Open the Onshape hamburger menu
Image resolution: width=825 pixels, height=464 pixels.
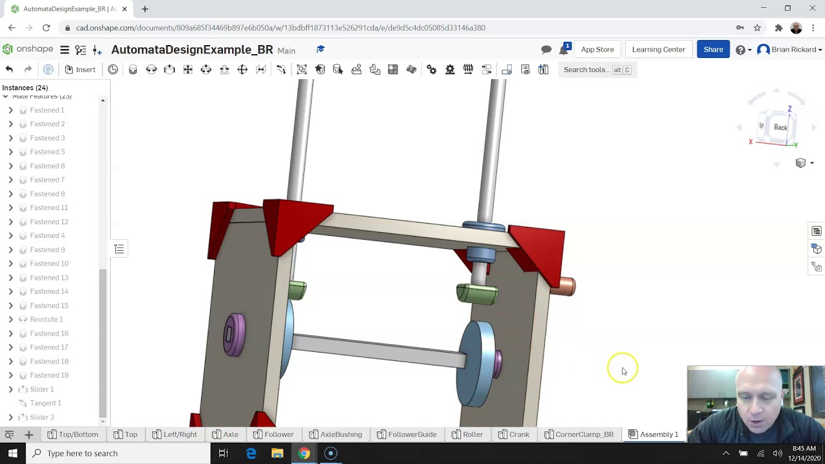64,50
